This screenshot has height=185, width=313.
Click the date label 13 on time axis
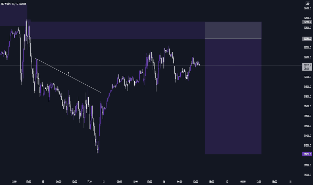103,182
